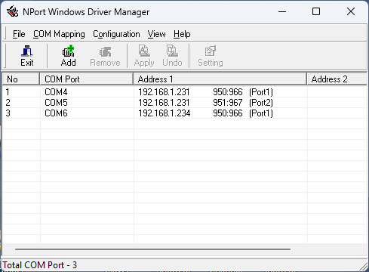Maximize the NPort Driver Manager window
The image size is (369, 272).
(x=316, y=11)
